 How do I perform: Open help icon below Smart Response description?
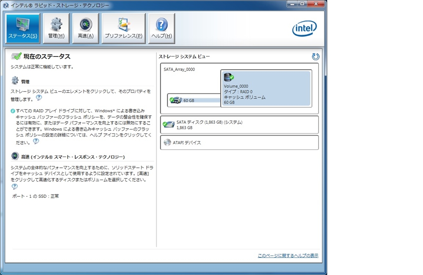pyautogui.click(x=14, y=186)
